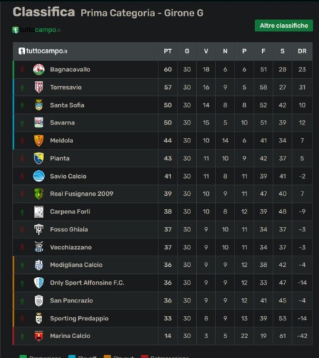Click the Vecchiazzano team name

click(71, 247)
